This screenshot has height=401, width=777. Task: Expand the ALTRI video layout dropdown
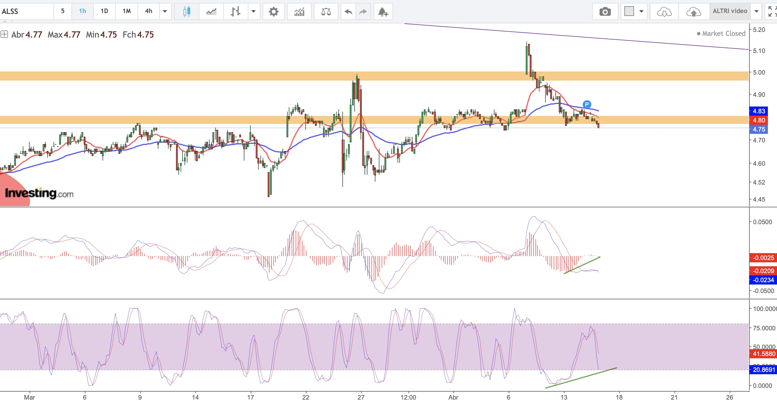(x=756, y=11)
